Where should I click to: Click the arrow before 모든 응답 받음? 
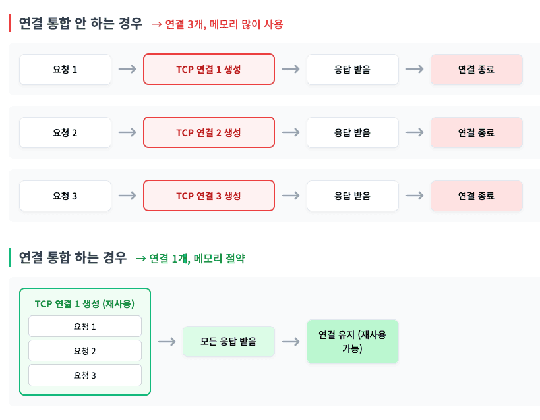pos(167,342)
